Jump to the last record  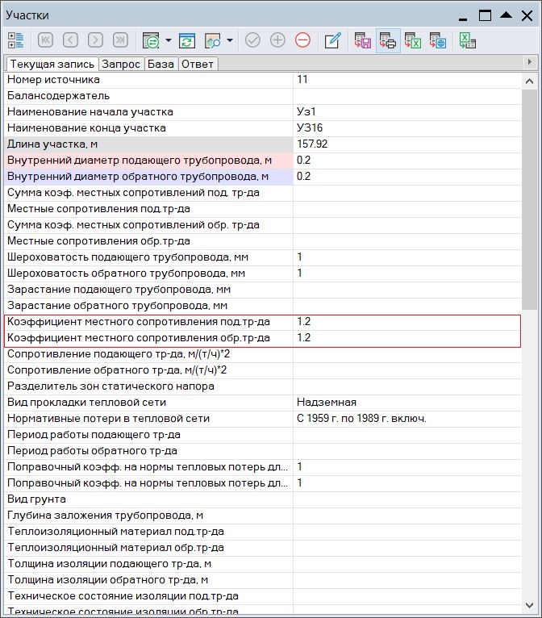120,40
